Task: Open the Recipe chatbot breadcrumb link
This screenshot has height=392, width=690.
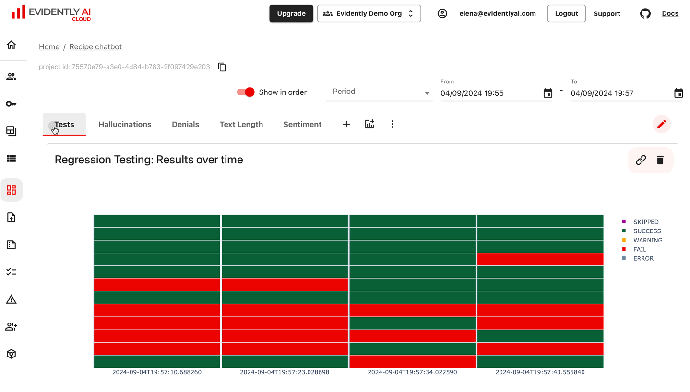Action: [95, 46]
